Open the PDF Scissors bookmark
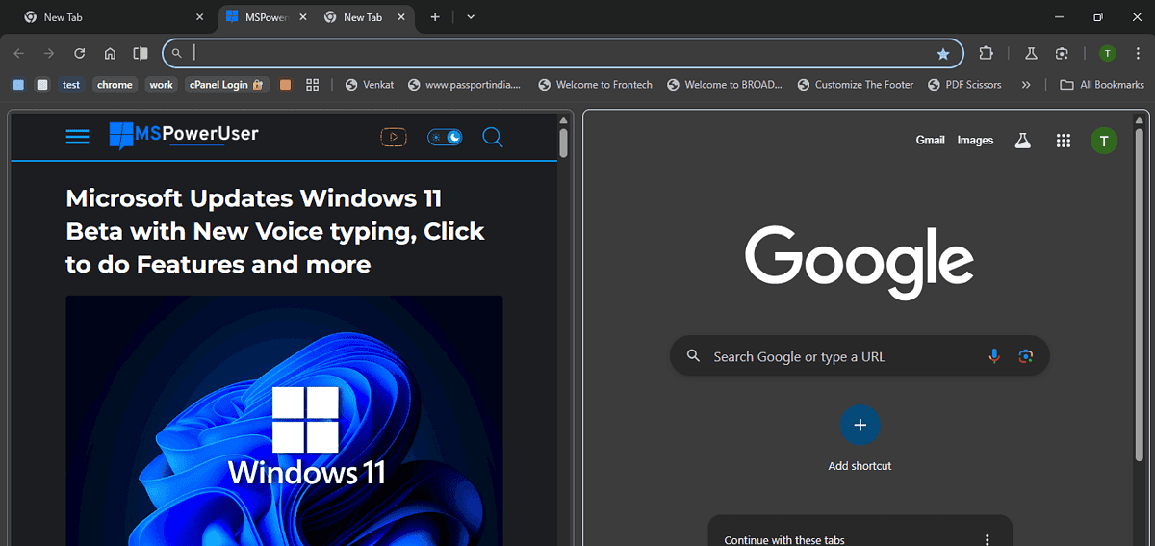 pyautogui.click(x=964, y=85)
